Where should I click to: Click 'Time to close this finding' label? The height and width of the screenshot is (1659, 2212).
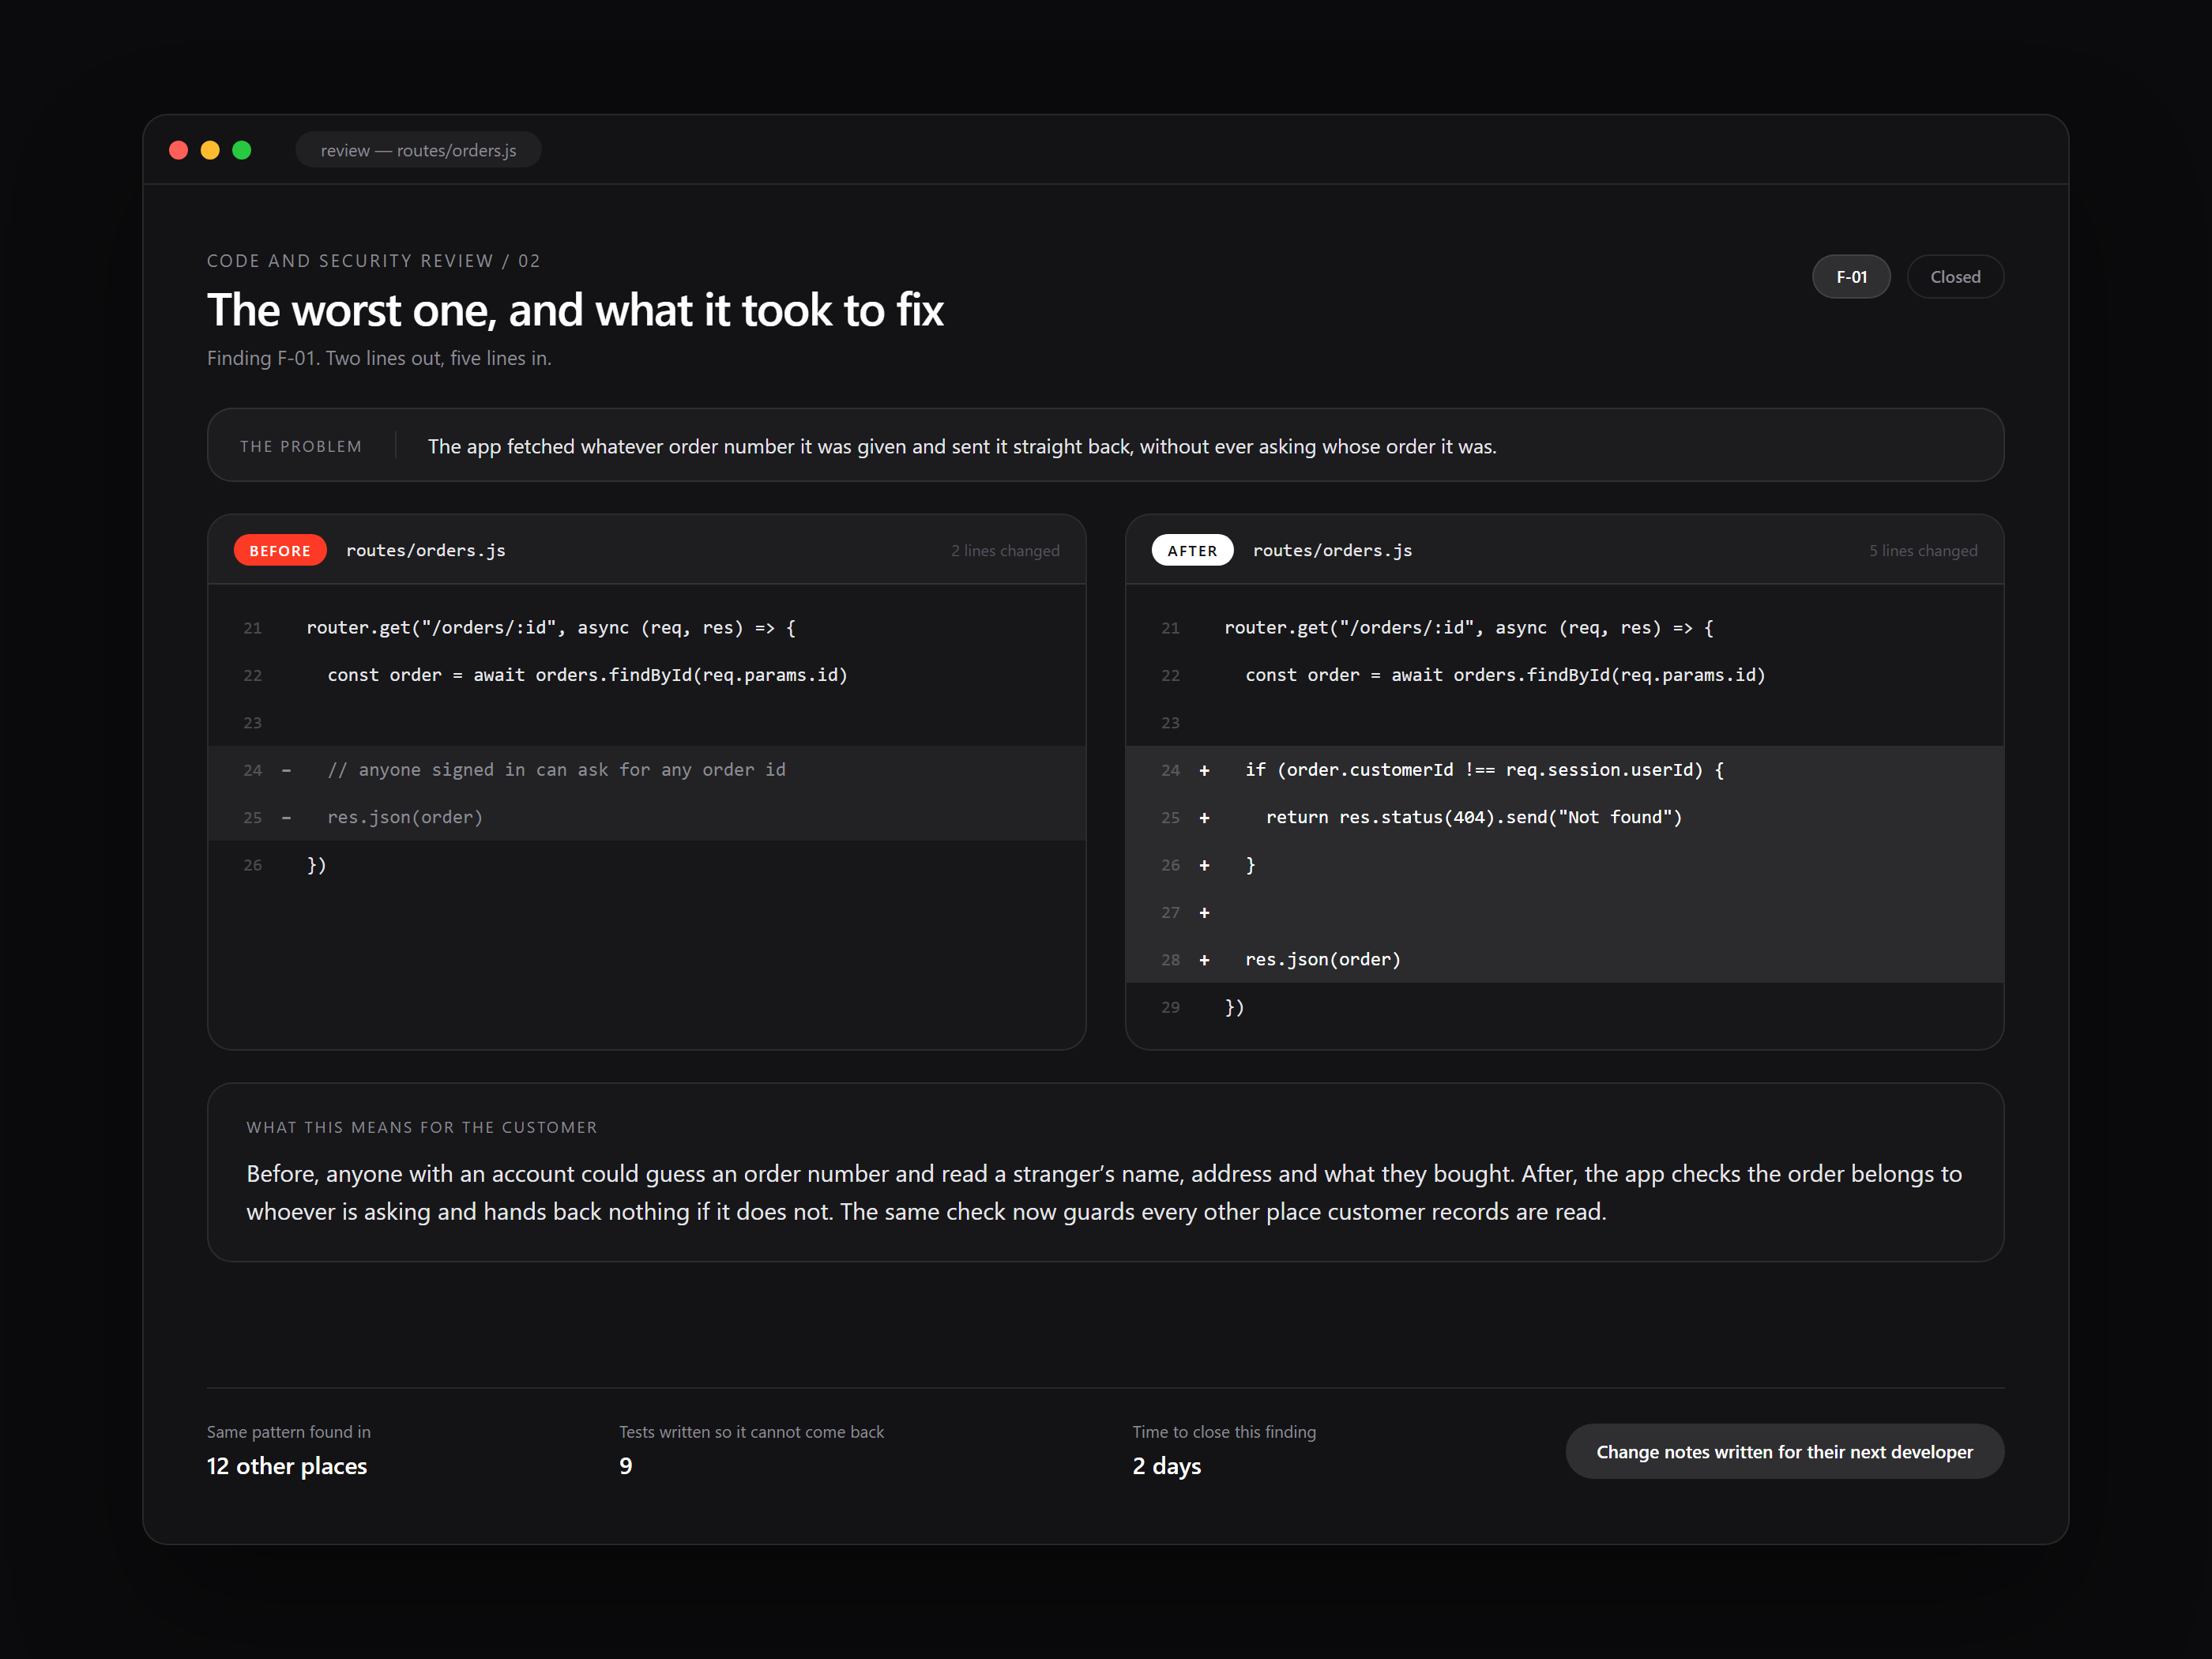(1224, 1431)
